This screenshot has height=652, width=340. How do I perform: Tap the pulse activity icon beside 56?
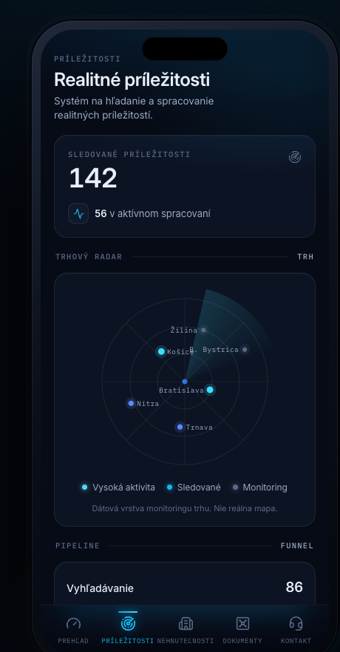[78, 213]
